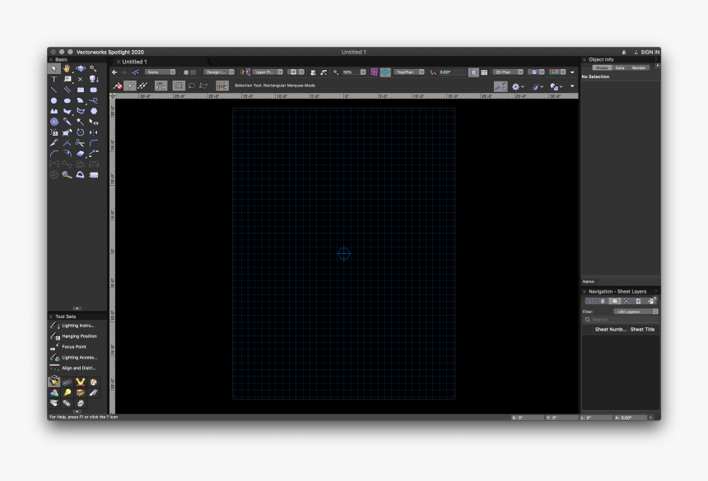Select the Double Line tool
This screenshot has width=708, height=481.
(67, 90)
